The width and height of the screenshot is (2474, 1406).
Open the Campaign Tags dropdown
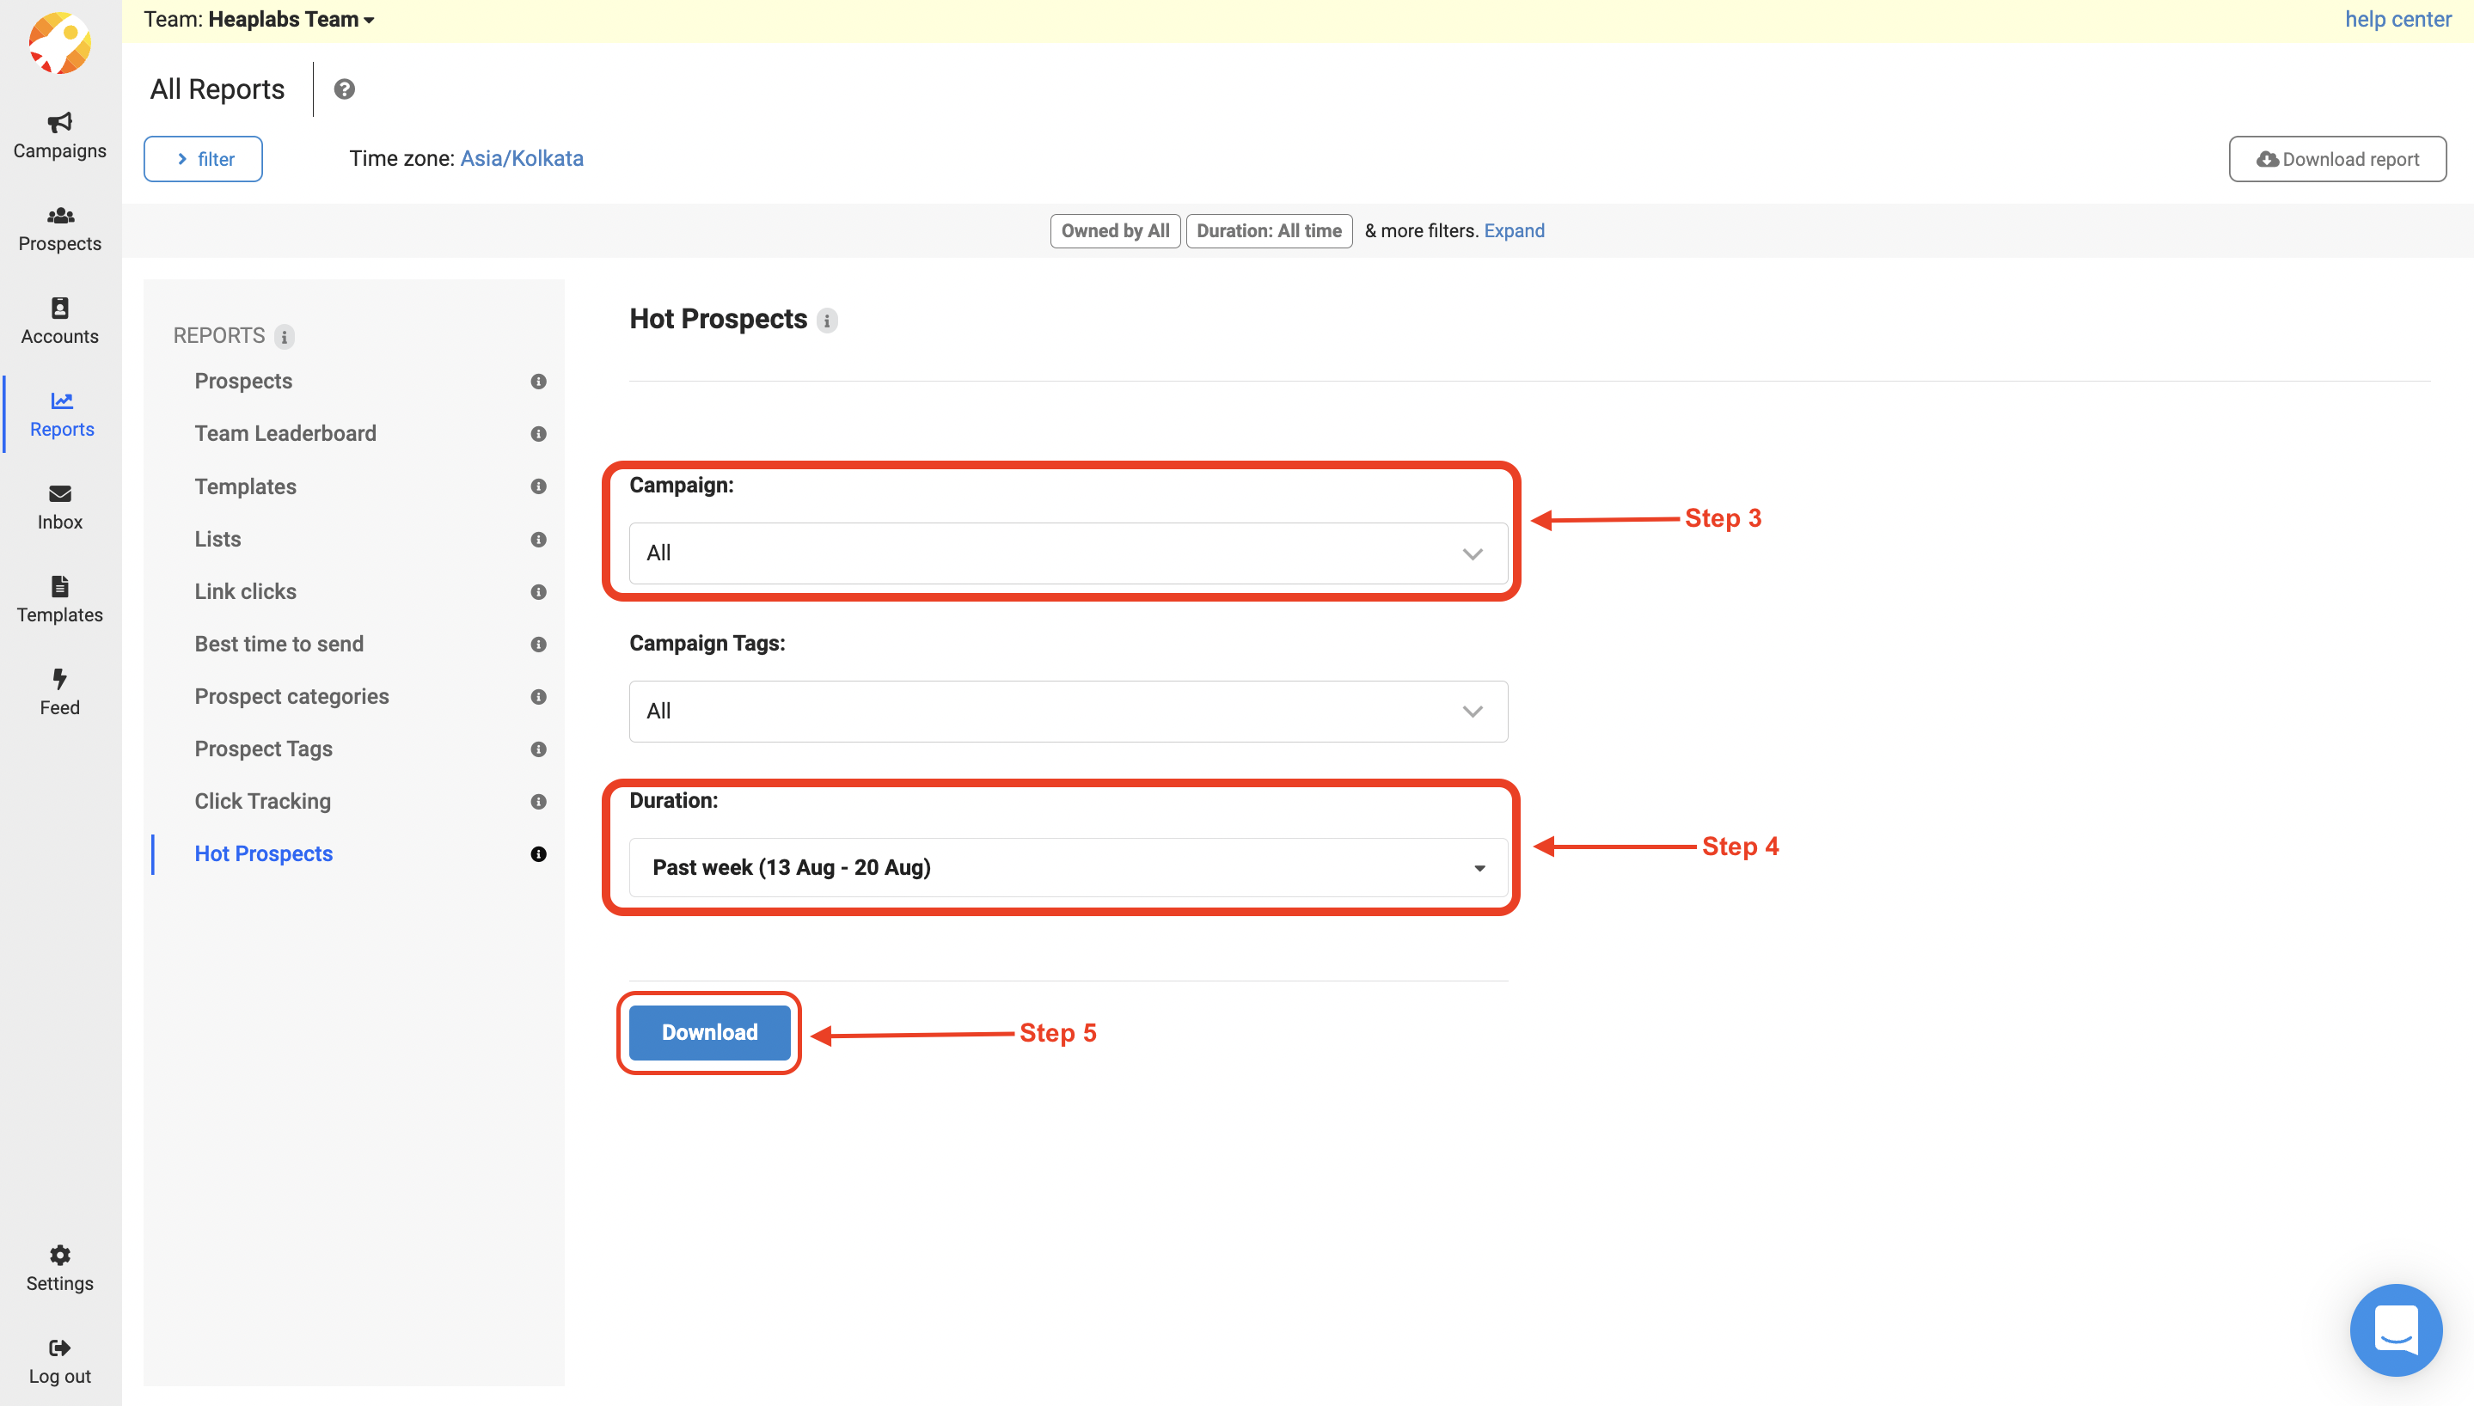tap(1067, 711)
